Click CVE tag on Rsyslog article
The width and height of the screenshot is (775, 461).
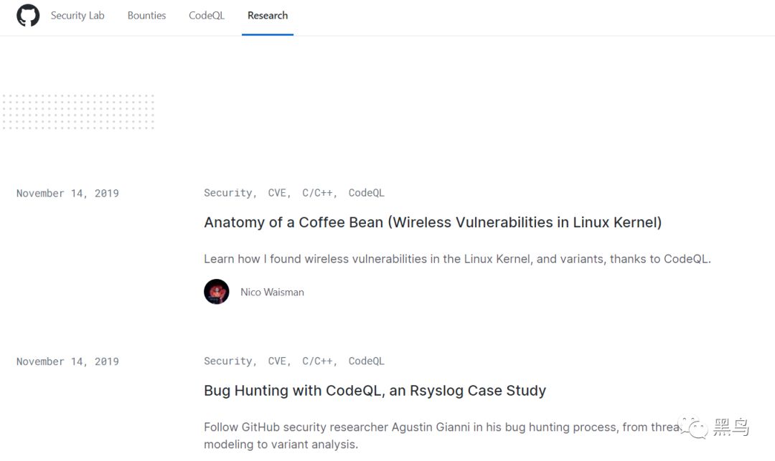(277, 361)
